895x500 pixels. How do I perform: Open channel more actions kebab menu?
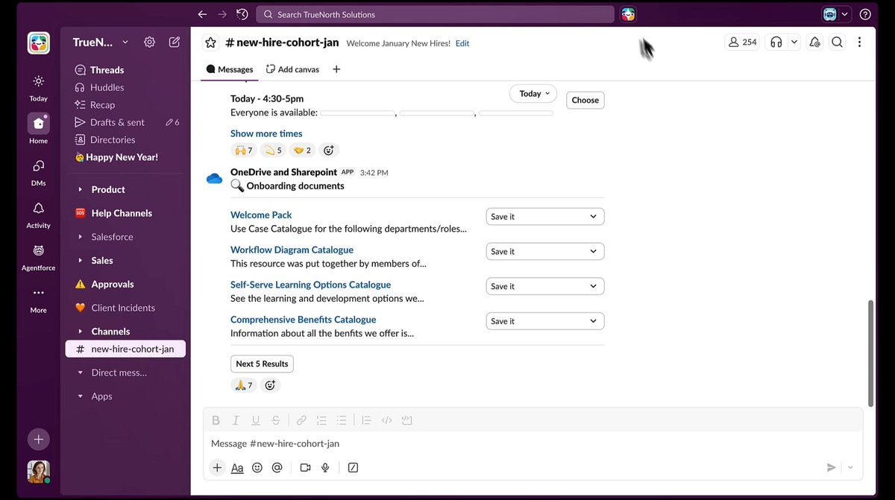pos(859,42)
